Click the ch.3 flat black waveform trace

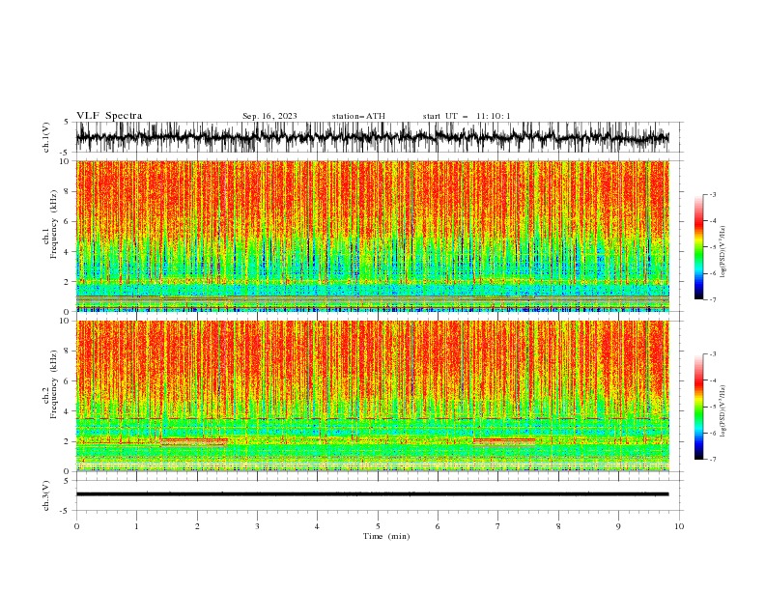click(372, 494)
